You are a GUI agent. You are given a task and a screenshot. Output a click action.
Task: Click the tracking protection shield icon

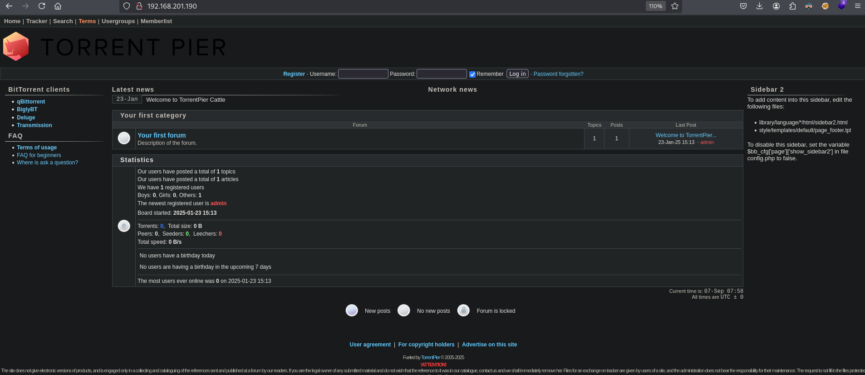pos(127,6)
